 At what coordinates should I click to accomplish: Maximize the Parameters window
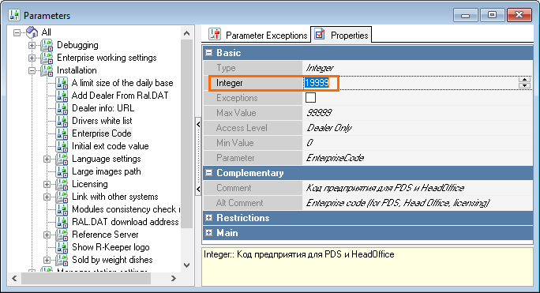click(x=492, y=16)
